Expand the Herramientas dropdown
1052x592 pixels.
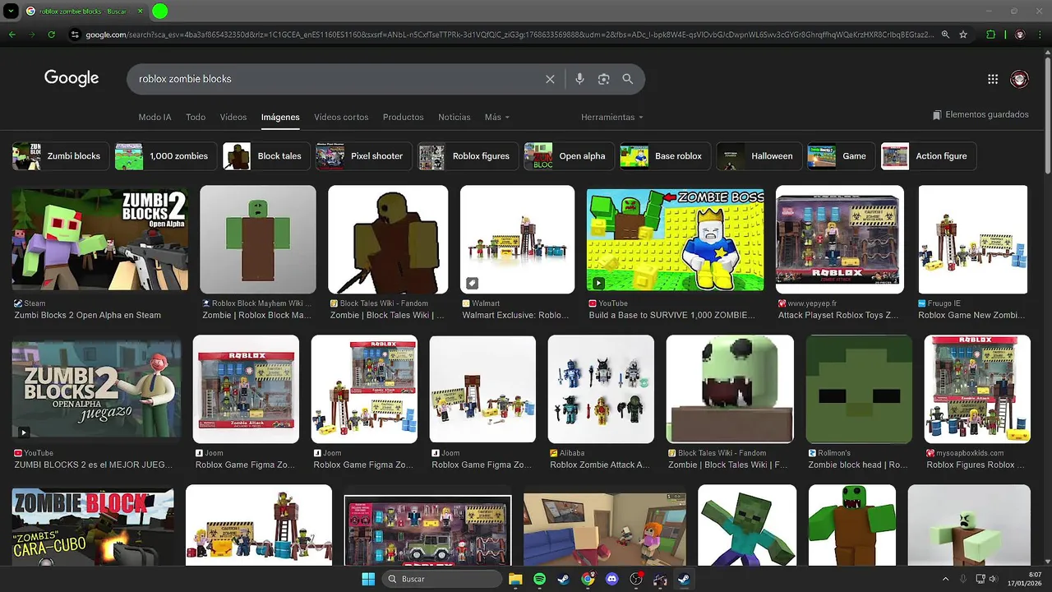pyautogui.click(x=612, y=117)
